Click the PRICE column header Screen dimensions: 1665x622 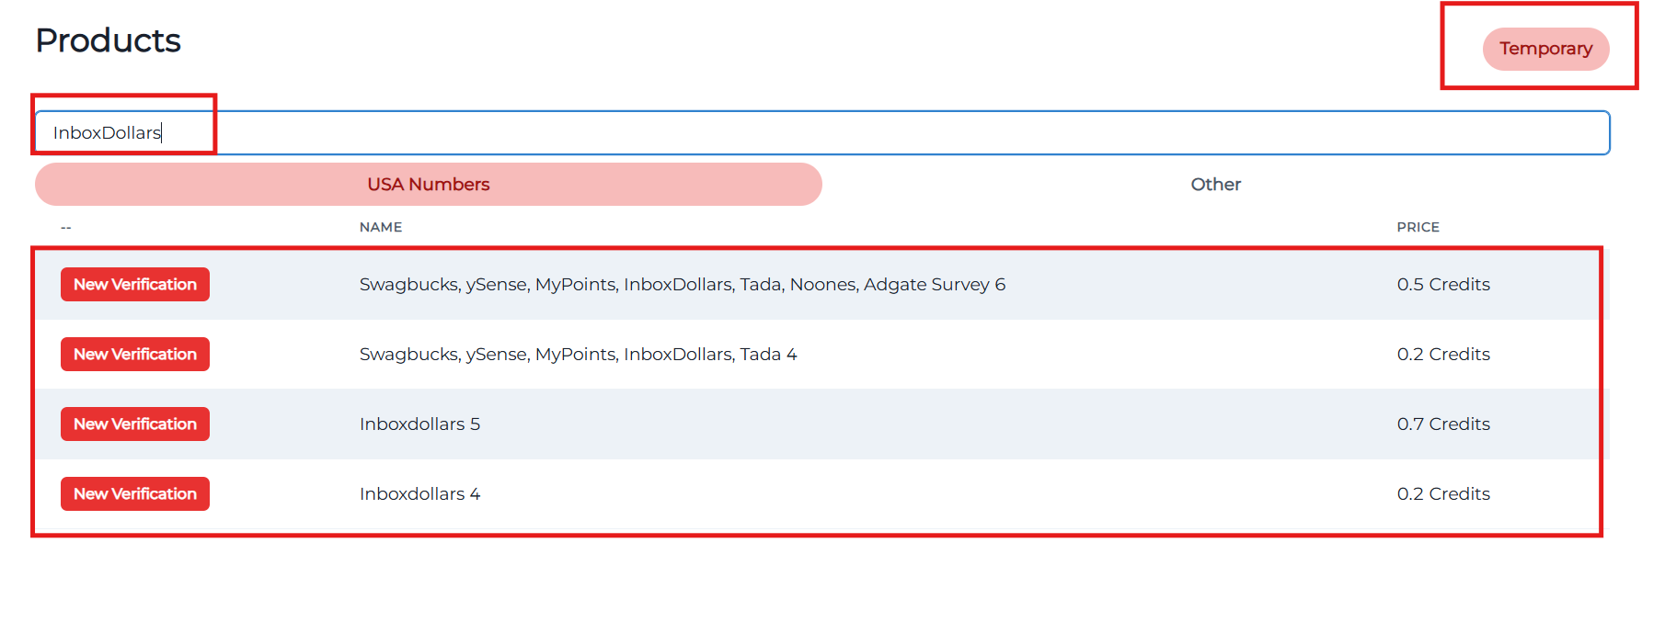pos(1418,227)
